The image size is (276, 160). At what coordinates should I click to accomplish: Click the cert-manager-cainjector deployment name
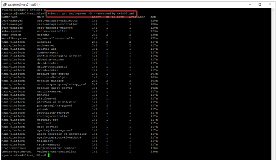pyautogui.click(x=57, y=20)
